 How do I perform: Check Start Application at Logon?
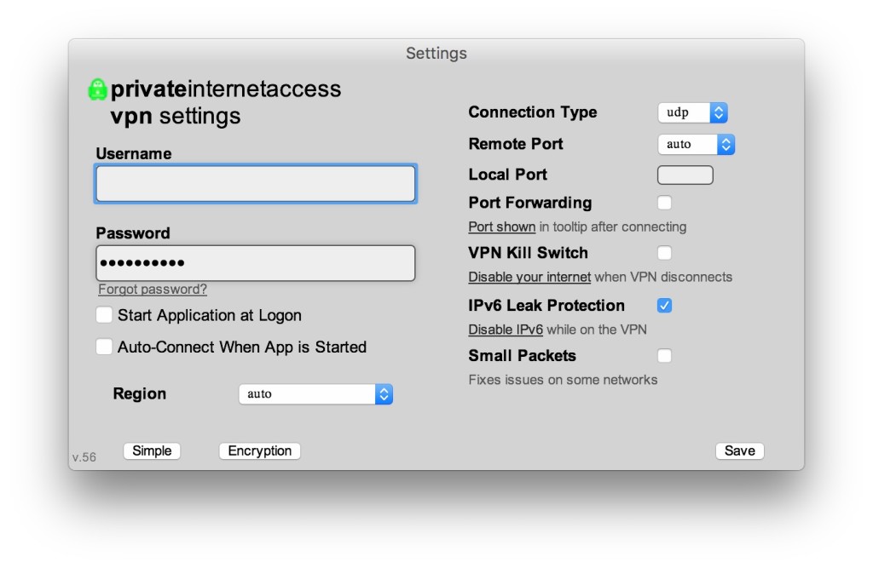point(104,315)
